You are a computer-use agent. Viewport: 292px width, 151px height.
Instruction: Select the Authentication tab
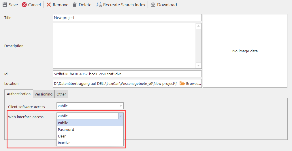19,94
